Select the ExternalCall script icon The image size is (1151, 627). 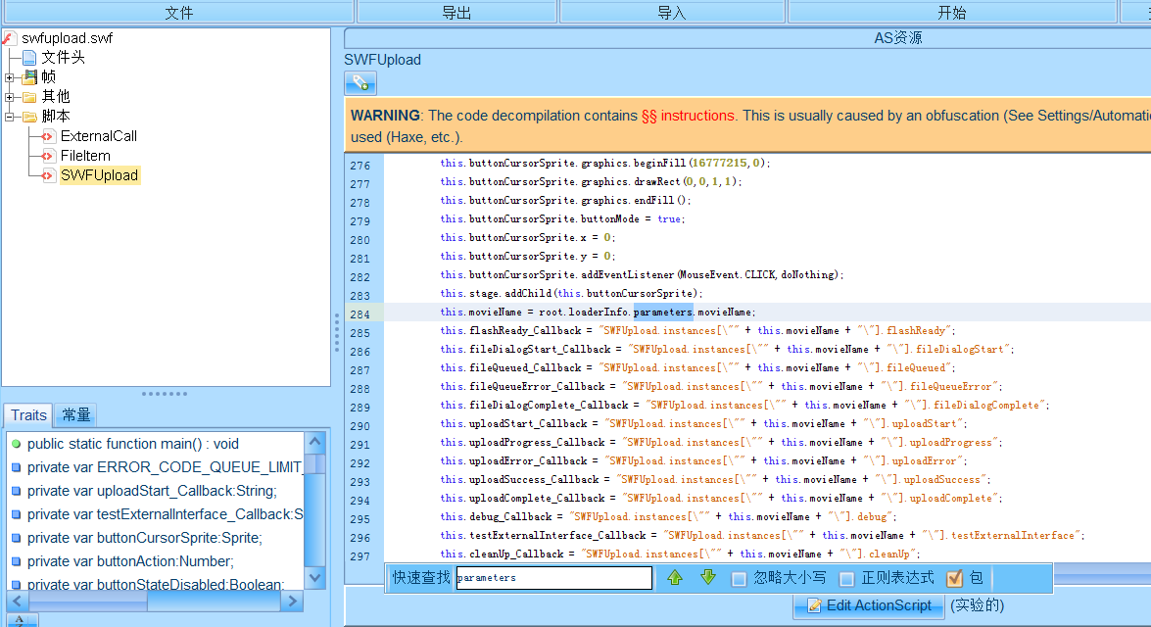pyautogui.click(x=47, y=136)
